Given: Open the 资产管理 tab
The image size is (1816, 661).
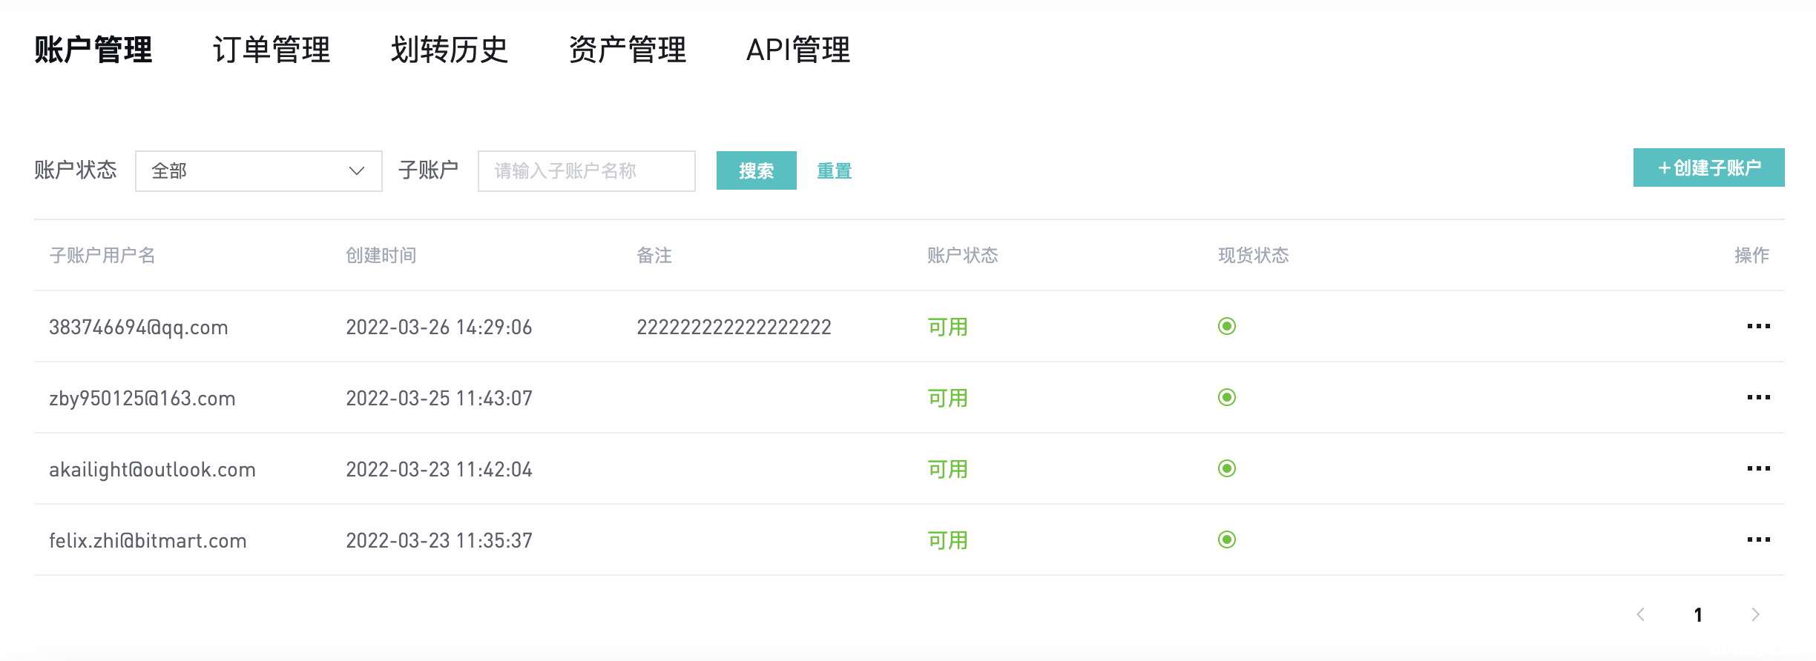Looking at the screenshot, I should [x=628, y=50].
